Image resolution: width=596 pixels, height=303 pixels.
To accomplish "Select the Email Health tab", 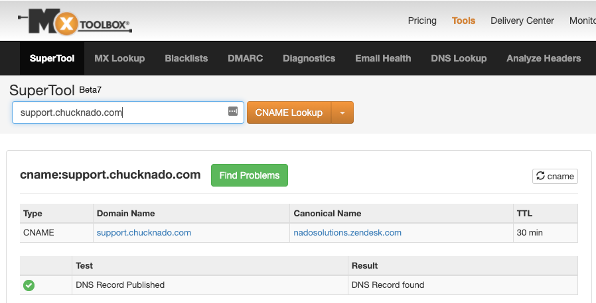I will coord(383,58).
